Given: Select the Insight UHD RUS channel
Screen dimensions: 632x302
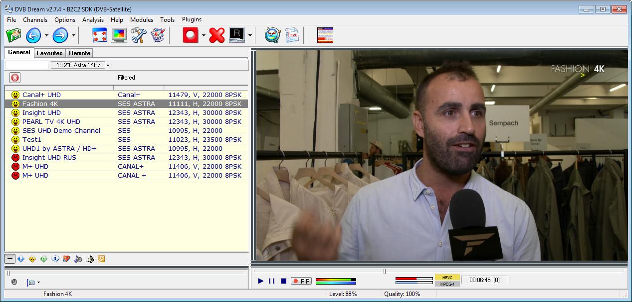Looking at the screenshot, I should click(126, 158).
